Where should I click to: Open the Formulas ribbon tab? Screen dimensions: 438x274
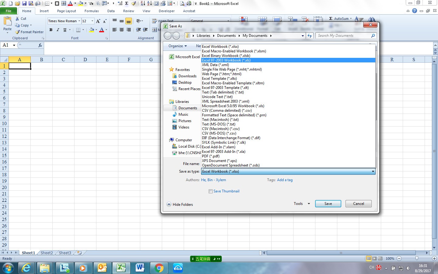pos(92,11)
